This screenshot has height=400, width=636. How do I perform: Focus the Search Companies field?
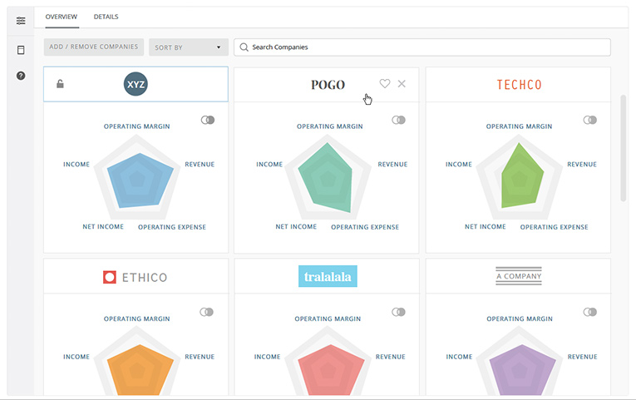click(422, 47)
